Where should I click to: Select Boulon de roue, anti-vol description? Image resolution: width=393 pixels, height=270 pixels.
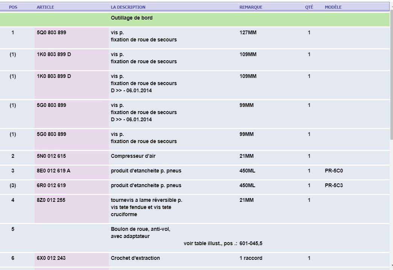(140, 233)
